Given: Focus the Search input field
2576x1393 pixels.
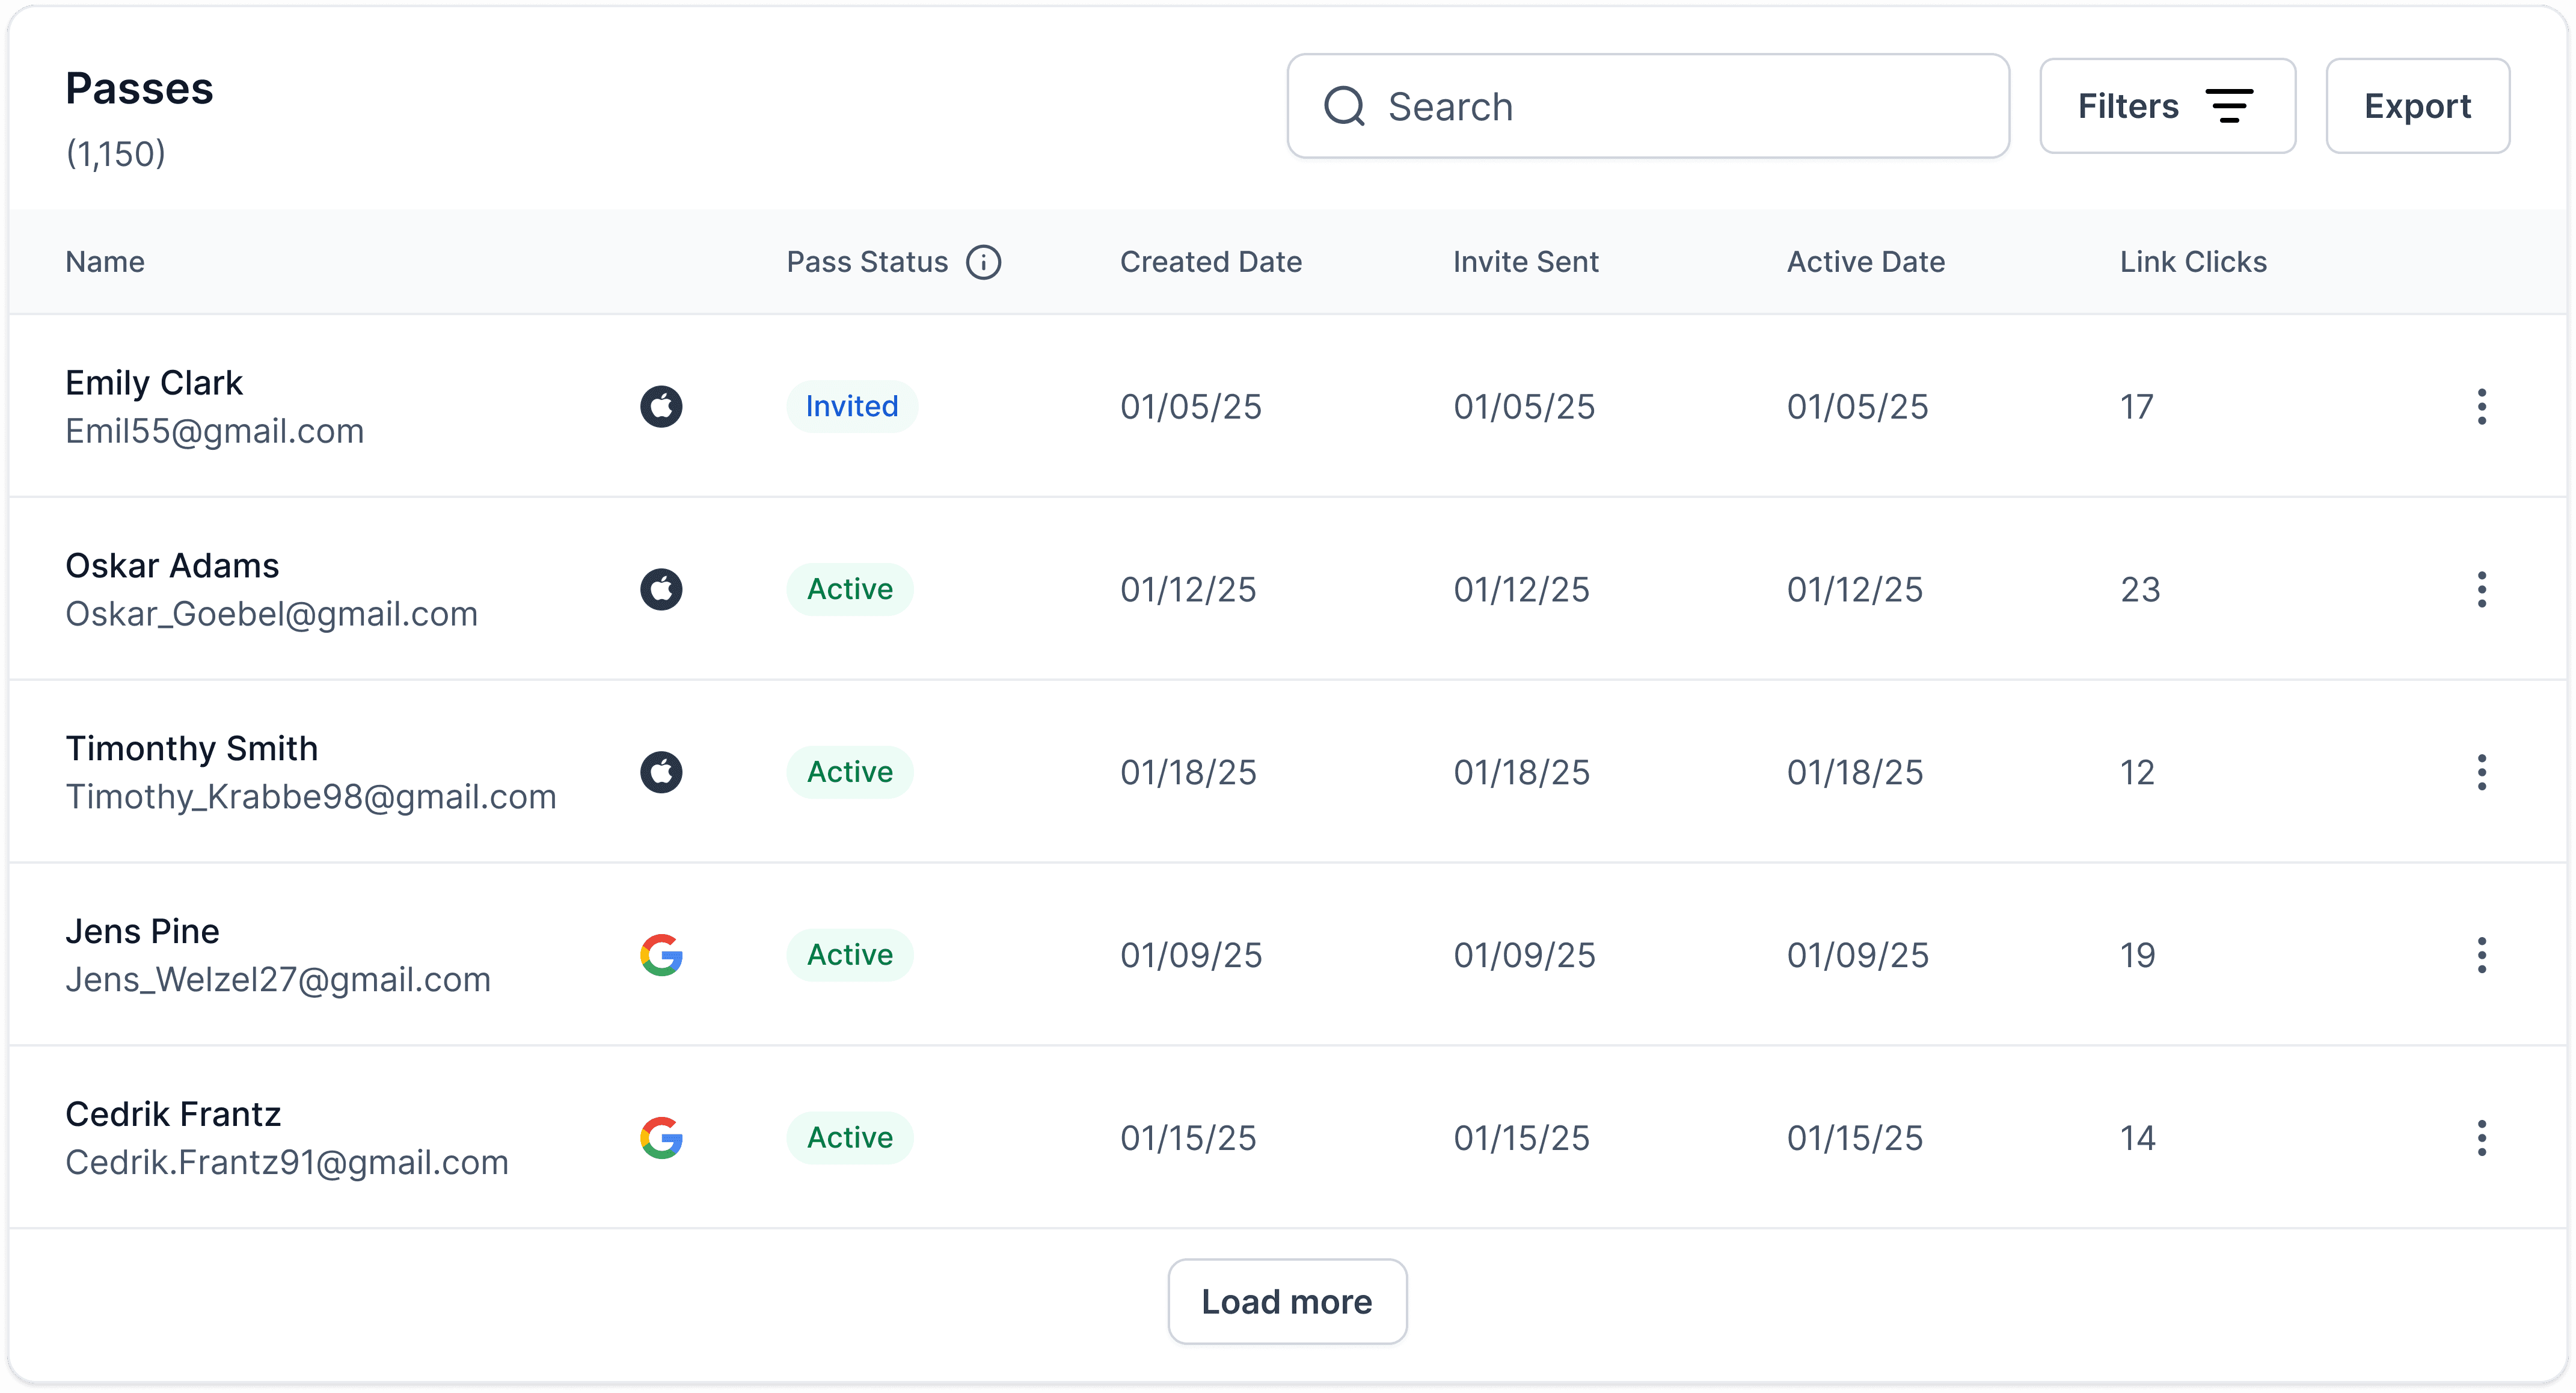Looking at the screenshot, I should [x=1690, y=106].
